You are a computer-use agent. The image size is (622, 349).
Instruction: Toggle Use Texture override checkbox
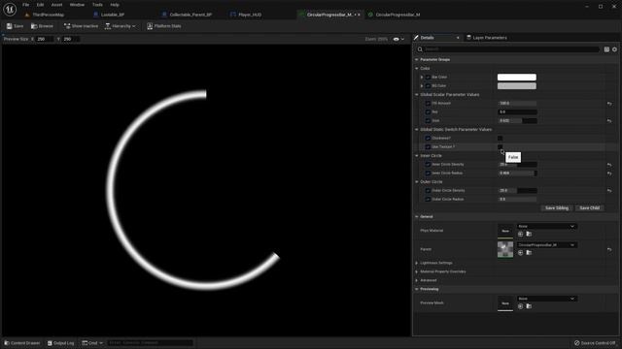pyautogui.click(x=428, y=146)
